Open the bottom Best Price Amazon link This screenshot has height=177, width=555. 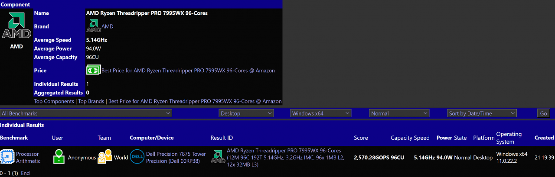pyautogui.click(x=195, y=101)
